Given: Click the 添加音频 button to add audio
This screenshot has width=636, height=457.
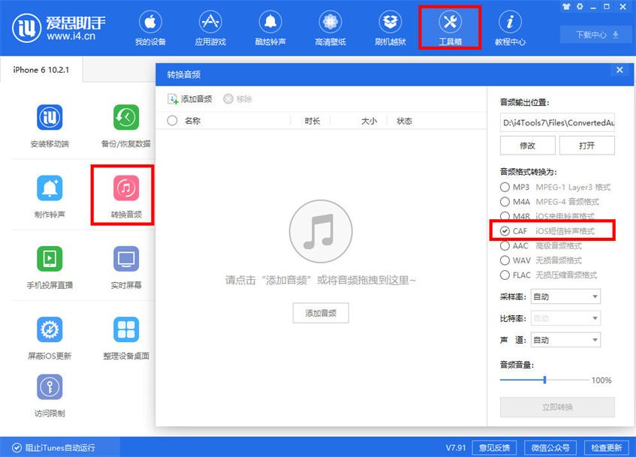Looking at the screenshot, I should click(321, 313).
